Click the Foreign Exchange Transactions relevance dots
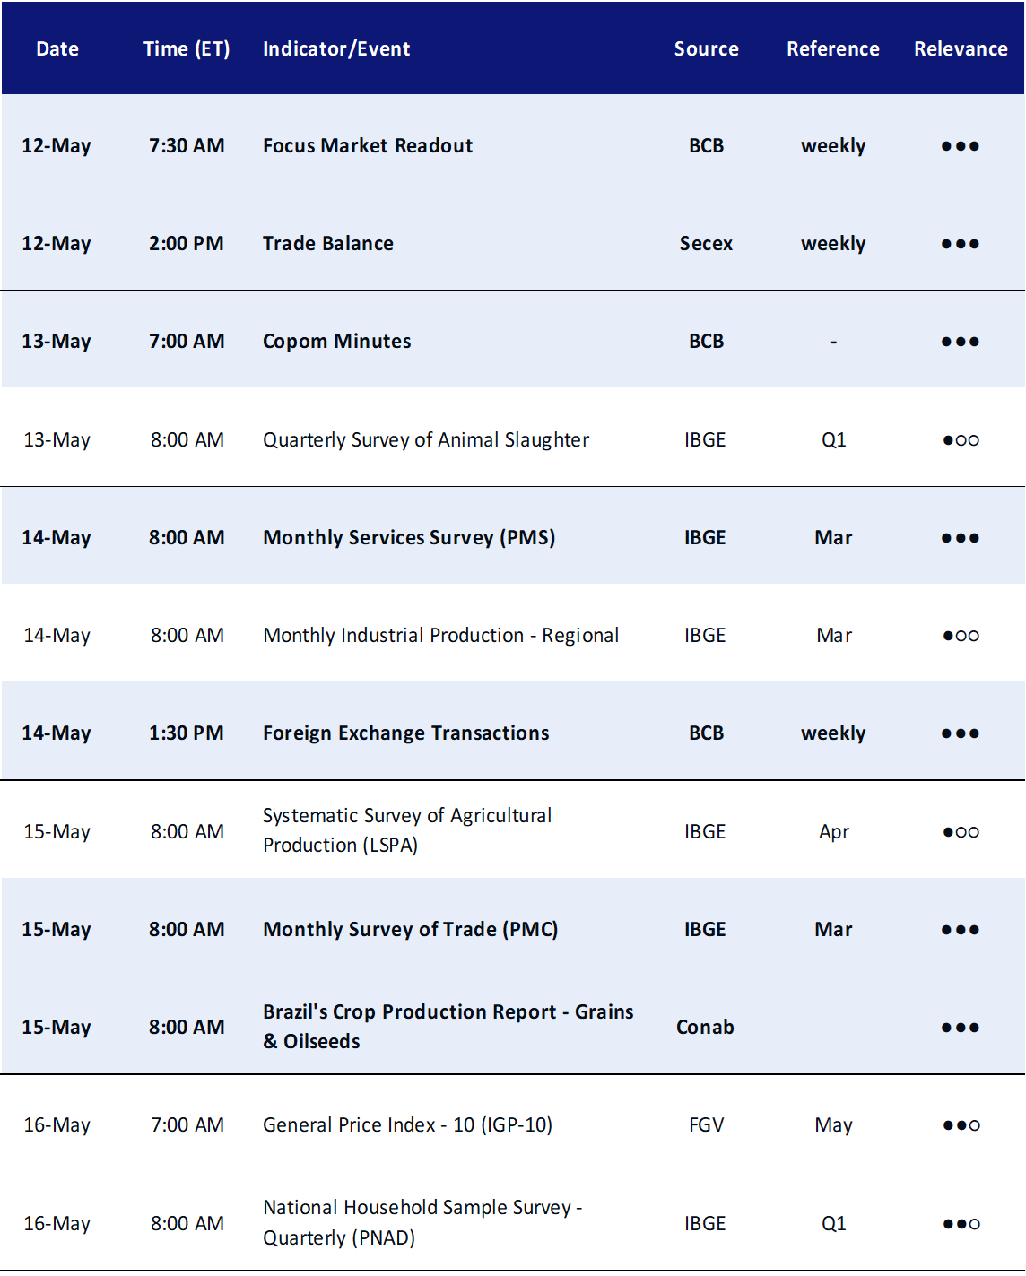The width and height of the screenshot is (1026, 1276). pos(960,733)
